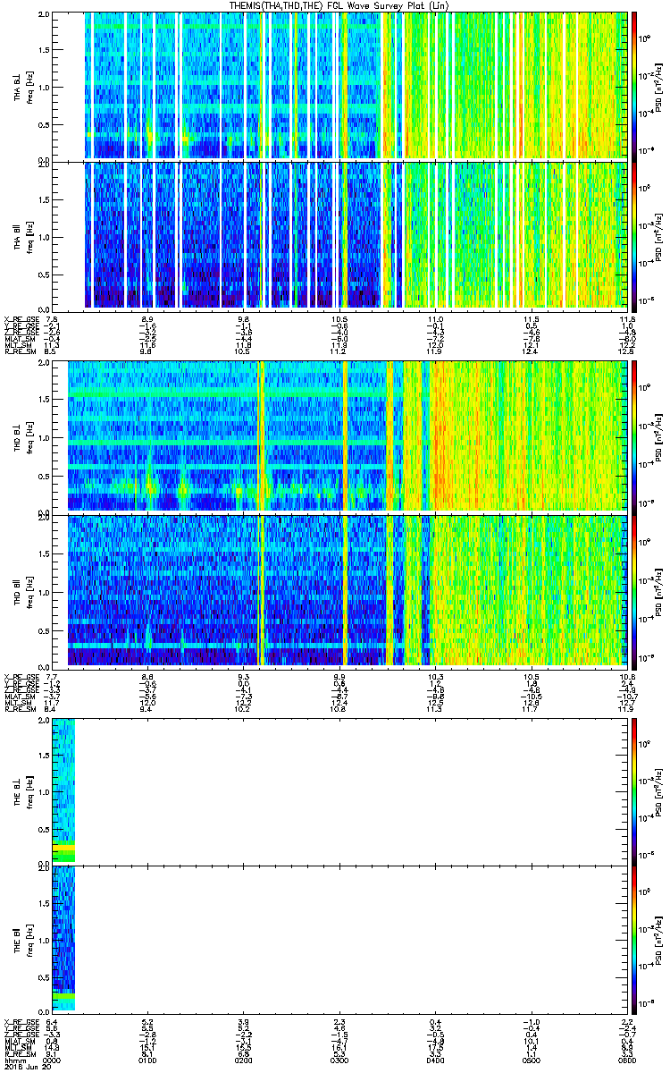
Task: Click the 0500 time tick label
Action: click(x=532, y=1060)
